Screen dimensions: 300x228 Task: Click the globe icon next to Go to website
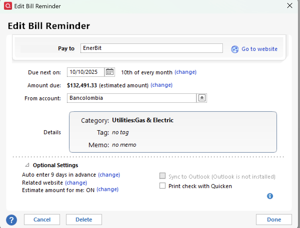234,49
